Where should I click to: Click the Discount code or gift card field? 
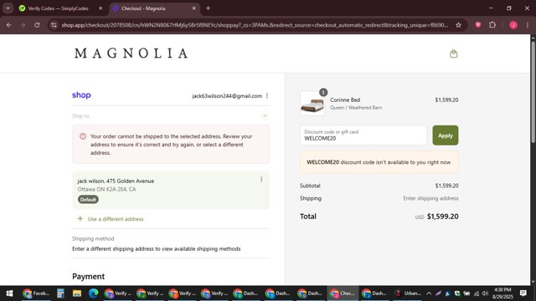(x=363, y=135)
